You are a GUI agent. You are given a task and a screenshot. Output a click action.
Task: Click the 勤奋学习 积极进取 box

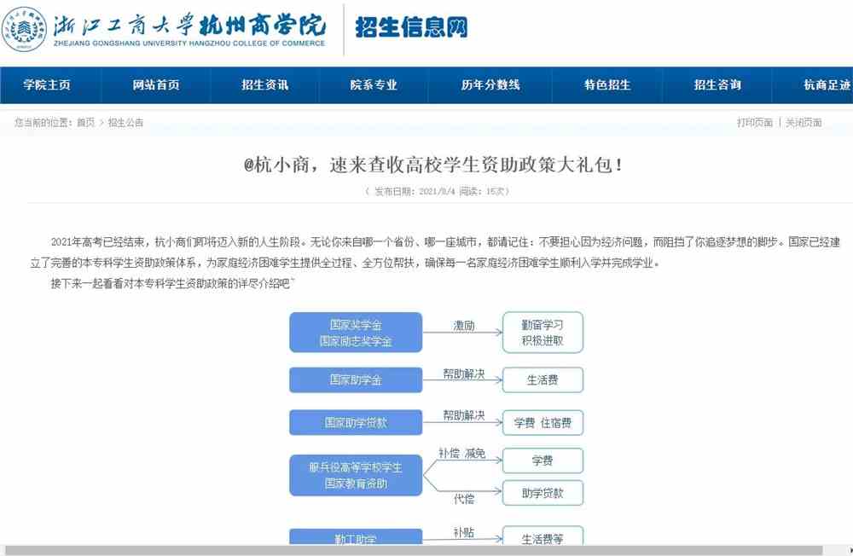543,333
